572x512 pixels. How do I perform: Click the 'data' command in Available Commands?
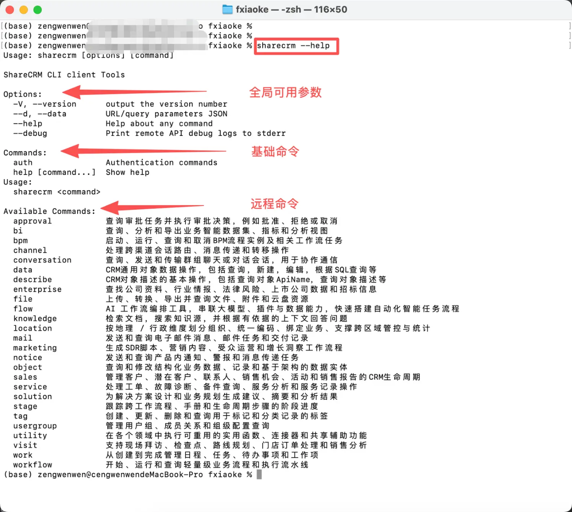click(x=23, y=270)
